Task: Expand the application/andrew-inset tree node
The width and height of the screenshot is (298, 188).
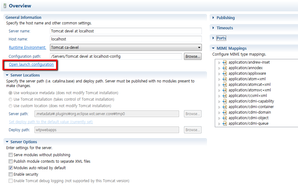Action: pyautogui.click(x=219, y=63)
